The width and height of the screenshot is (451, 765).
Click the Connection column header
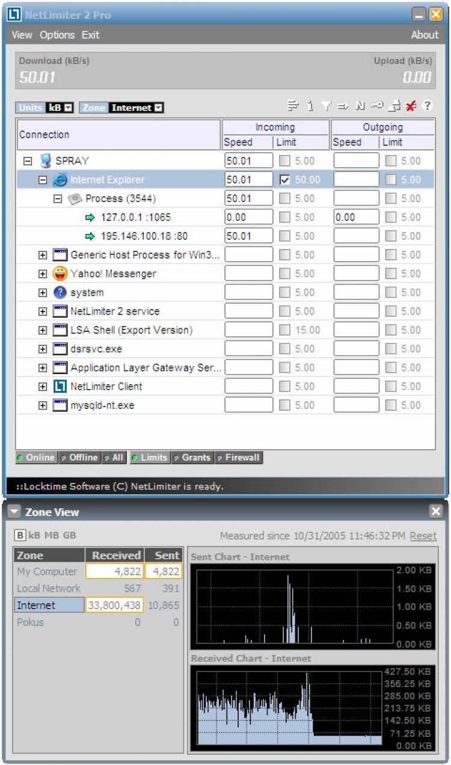(x=118, y=135)
